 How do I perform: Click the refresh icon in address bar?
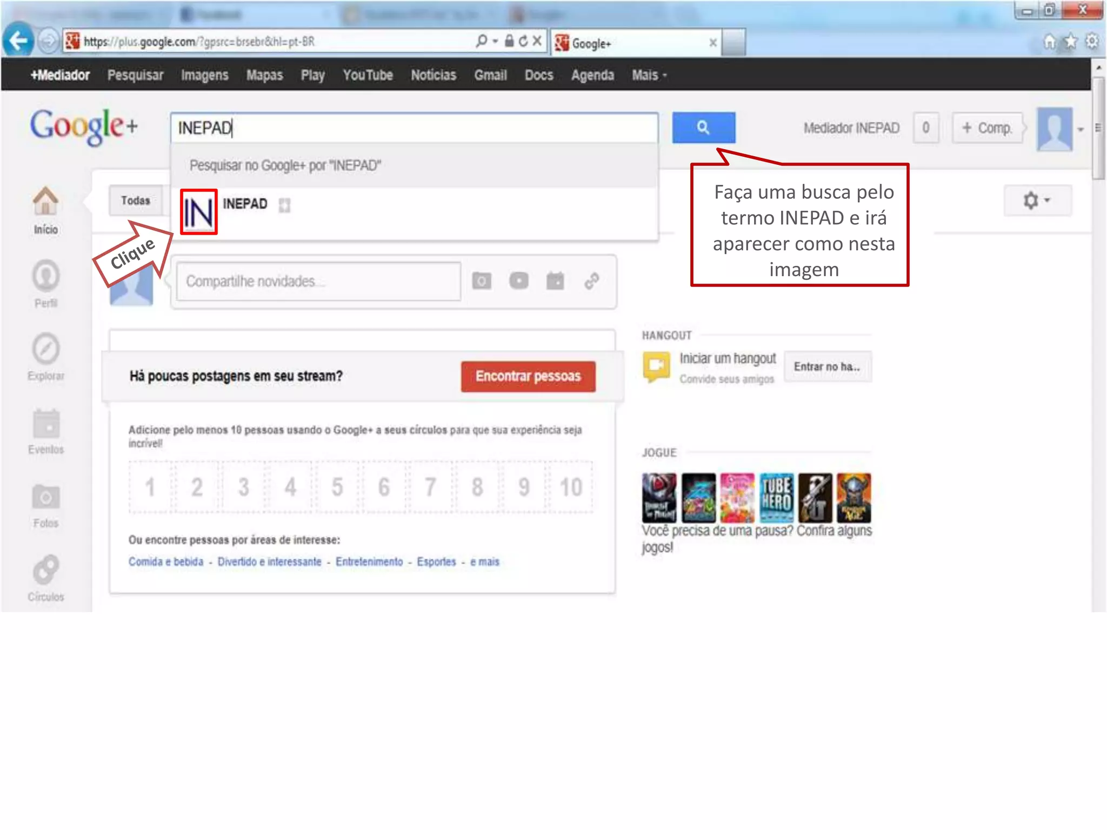point(523,41)
